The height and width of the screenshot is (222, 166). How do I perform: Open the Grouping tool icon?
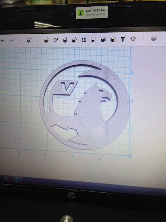pos(93,40)
